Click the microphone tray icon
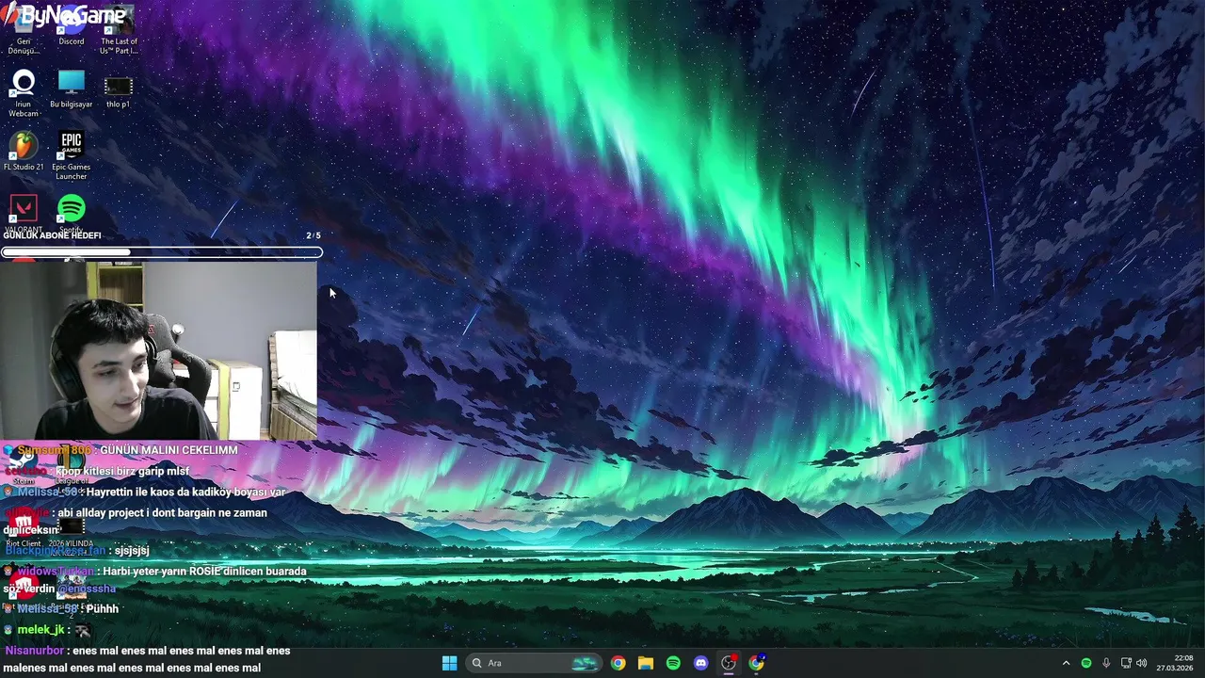1205x678 pixels. click(1106, 663)
